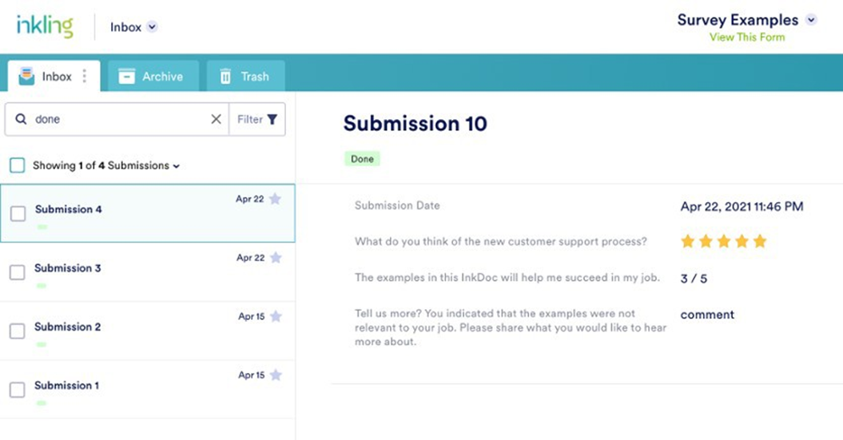Tick the checkbox for Submission 4
The width and height of the screenshot is (843, 440).
click(x=18, y=213)
